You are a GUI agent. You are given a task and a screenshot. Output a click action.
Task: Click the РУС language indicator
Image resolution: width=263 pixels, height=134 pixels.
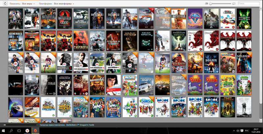(x=247, y=131)
